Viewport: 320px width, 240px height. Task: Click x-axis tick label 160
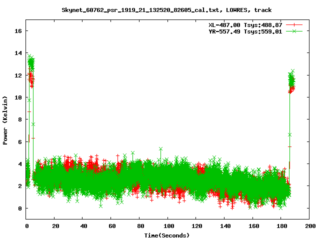pos(253,226)
